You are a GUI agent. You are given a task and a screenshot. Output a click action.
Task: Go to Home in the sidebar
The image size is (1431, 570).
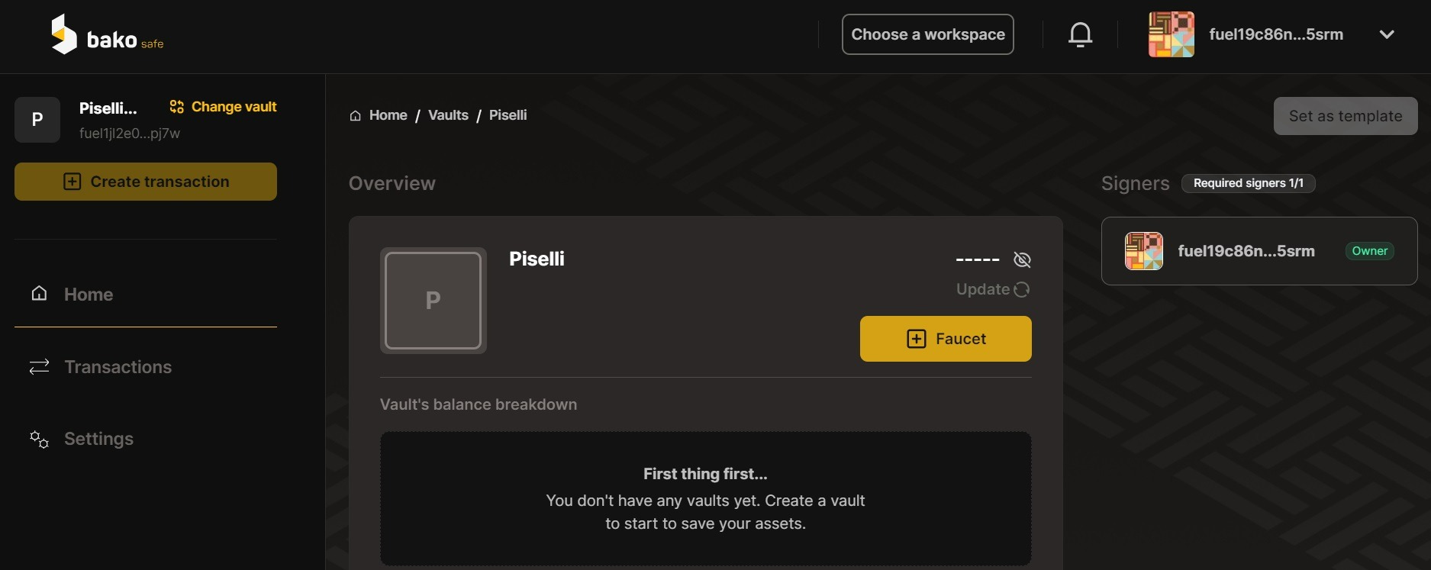pos(89,295)
